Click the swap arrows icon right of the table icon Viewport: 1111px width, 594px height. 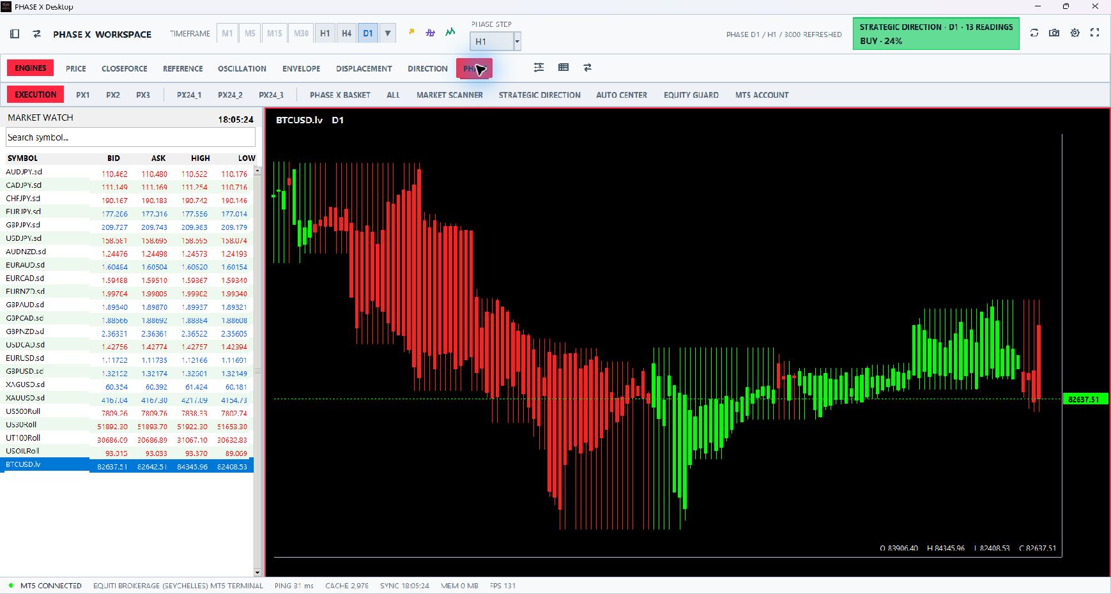[587, 68]
